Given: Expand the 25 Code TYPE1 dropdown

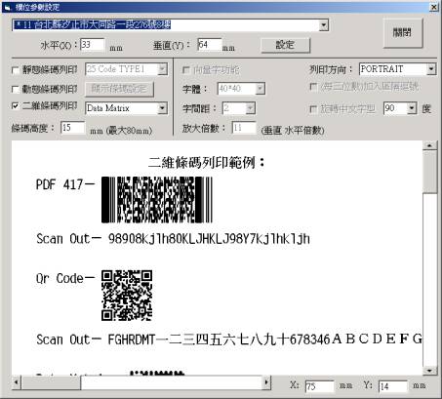Looking at the screenshot, I should coord(162,69).
